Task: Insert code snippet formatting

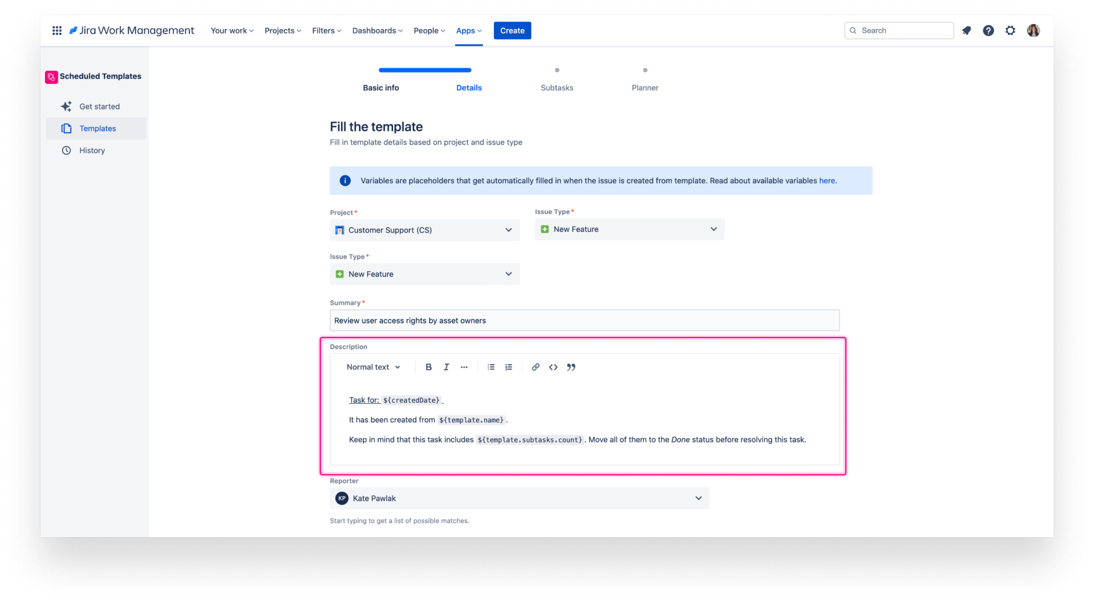Action: (553, 367)
